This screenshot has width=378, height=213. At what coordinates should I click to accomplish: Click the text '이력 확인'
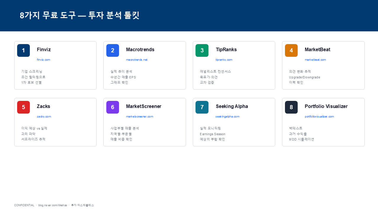click(296, 83)
